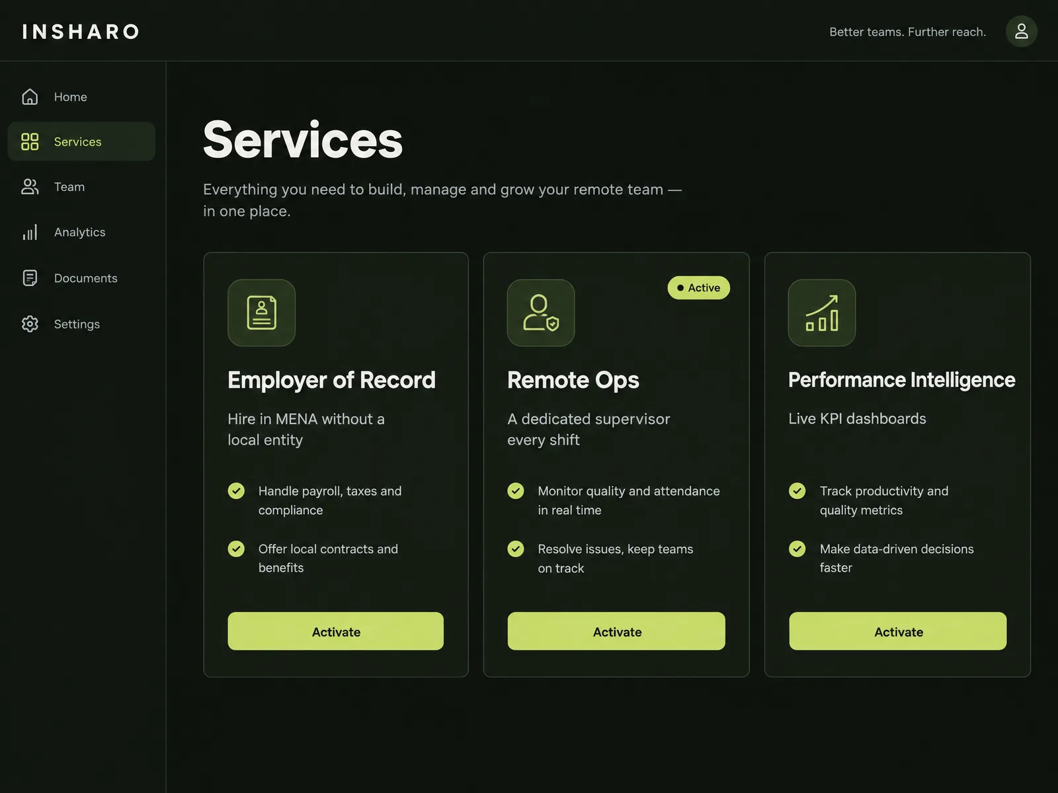Click the Employer of Record document icon
1058x793 pixels.
tap(261, 313)
